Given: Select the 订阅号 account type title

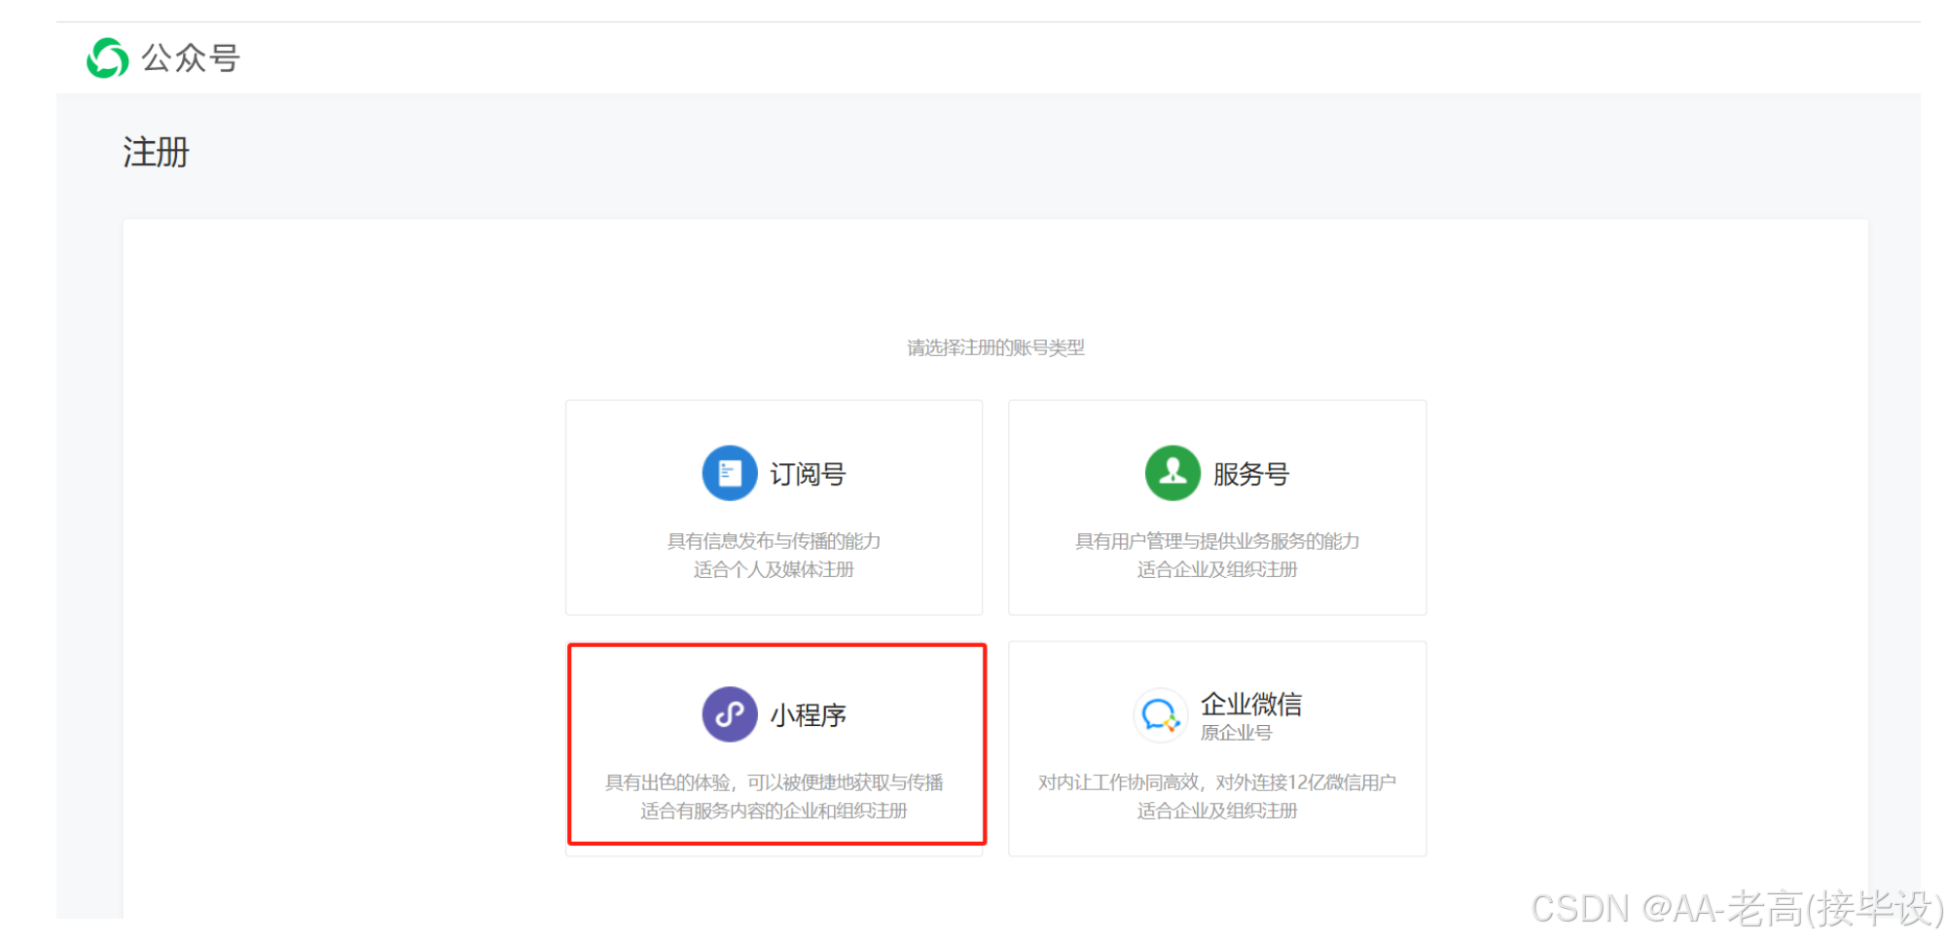Looking at the screenshot, I should point(808,474).
